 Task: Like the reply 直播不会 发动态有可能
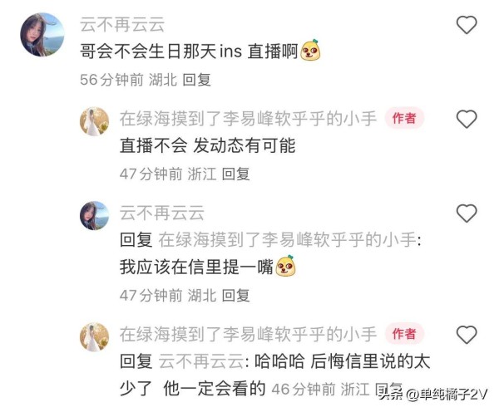click(x=467, y=119)
